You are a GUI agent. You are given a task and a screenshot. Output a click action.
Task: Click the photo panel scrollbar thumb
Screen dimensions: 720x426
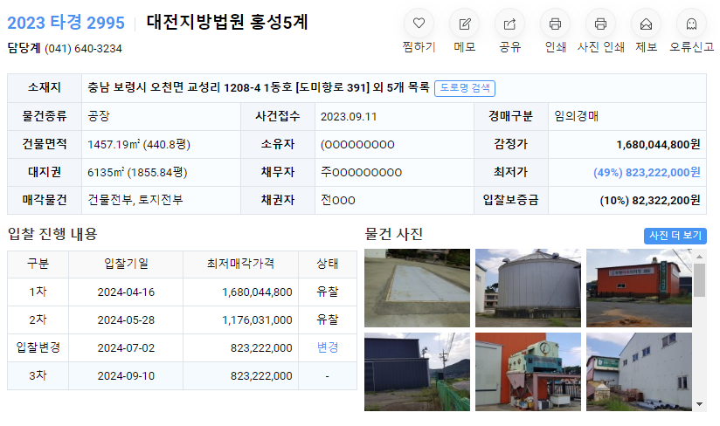pos(699,280)
